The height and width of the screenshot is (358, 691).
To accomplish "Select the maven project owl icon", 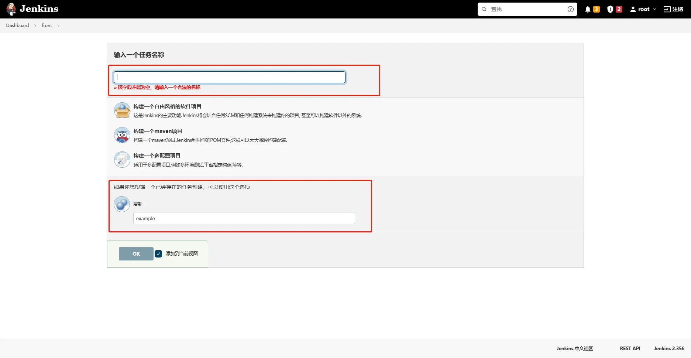I will click(x=122, y=135).
